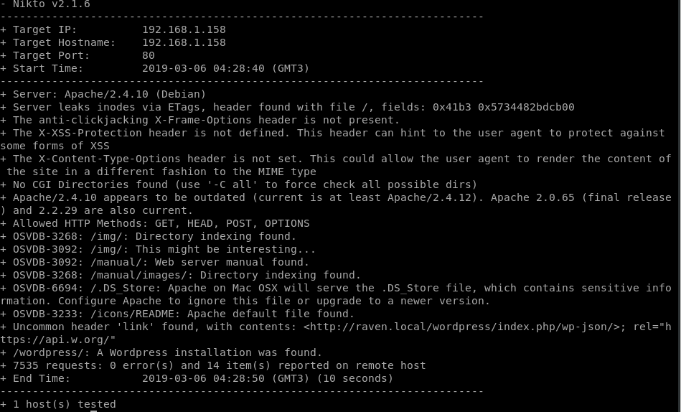This screenshot has width=681, height=412.
Task: Click the OSVDB-6694 /.DS_Store entry
Action: (336, 294)
